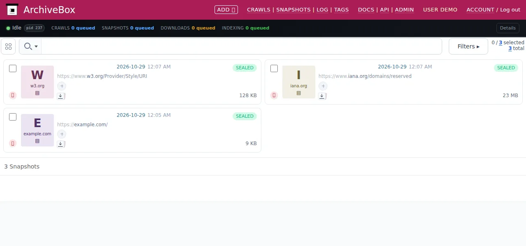526x246 pixels.
Task: Click the plus tag icon on iana.org snapshot
Action: (323, 86)
